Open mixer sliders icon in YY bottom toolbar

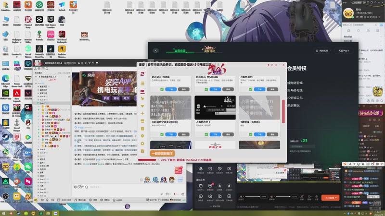52,200
